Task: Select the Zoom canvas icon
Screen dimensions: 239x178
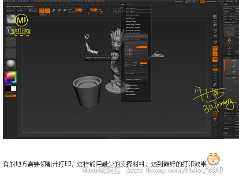Action: click(x=215, y=31)
